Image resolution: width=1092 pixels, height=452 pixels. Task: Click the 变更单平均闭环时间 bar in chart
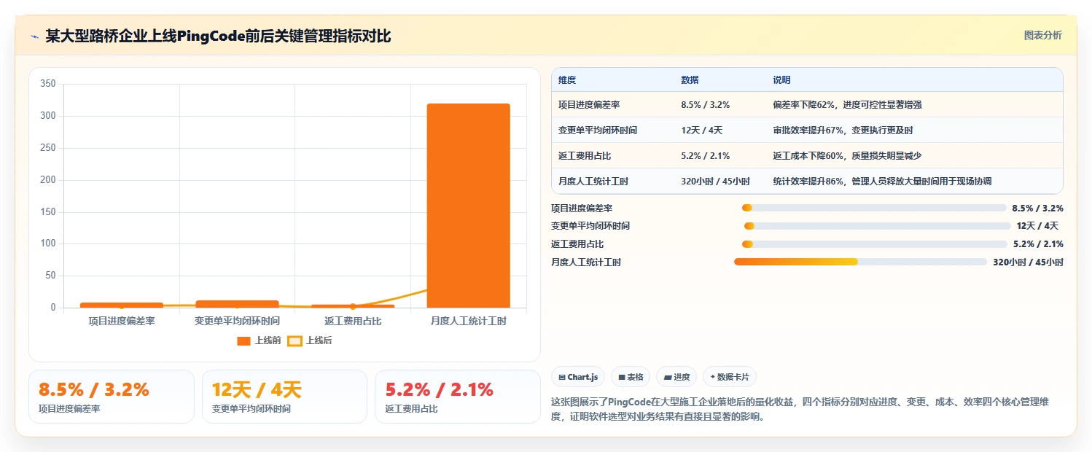coord(237,304)
